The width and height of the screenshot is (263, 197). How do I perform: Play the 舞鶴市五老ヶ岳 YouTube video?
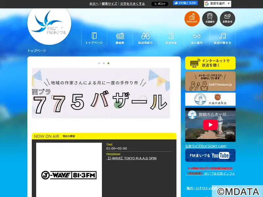coord(210,124)
